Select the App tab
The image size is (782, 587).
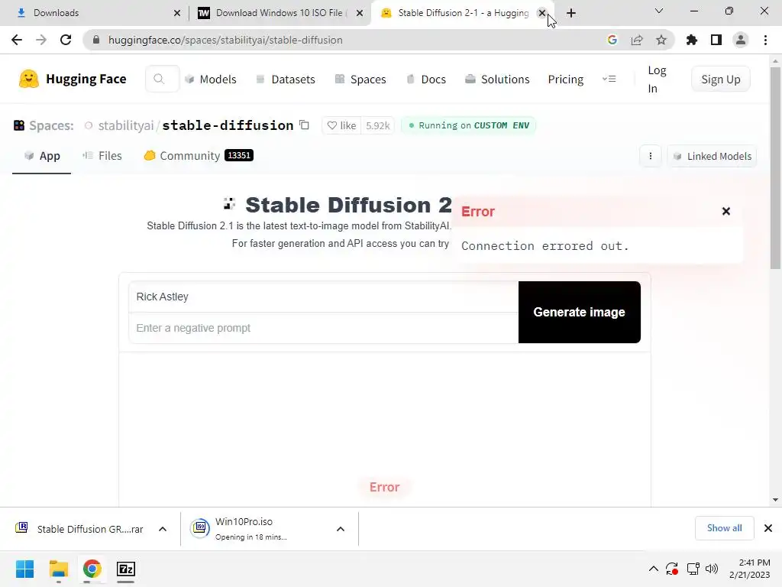[x=42, y=156]
